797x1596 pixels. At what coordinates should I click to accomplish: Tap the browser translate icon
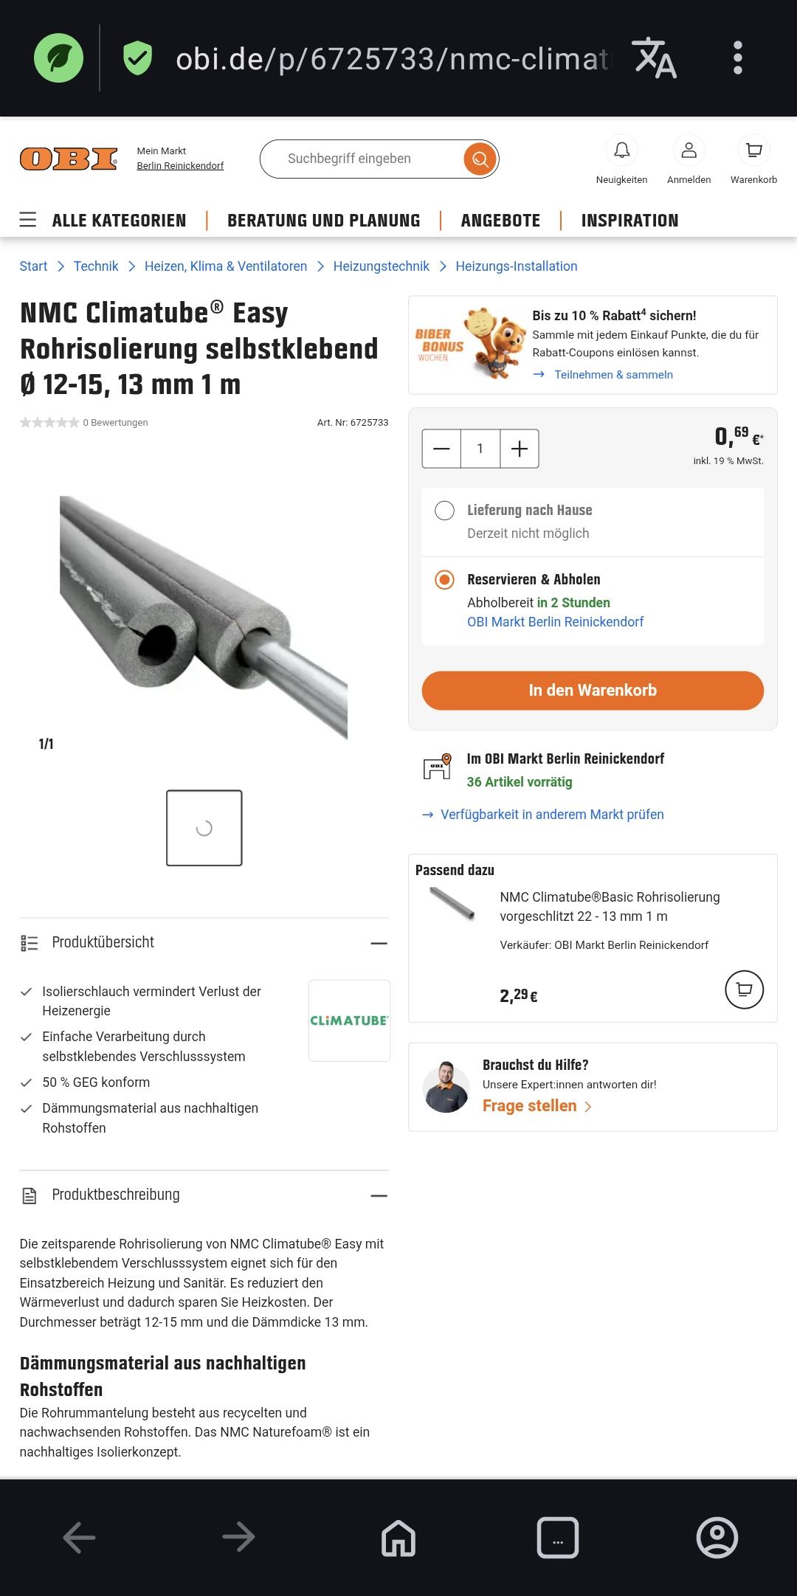click(654, 58)
